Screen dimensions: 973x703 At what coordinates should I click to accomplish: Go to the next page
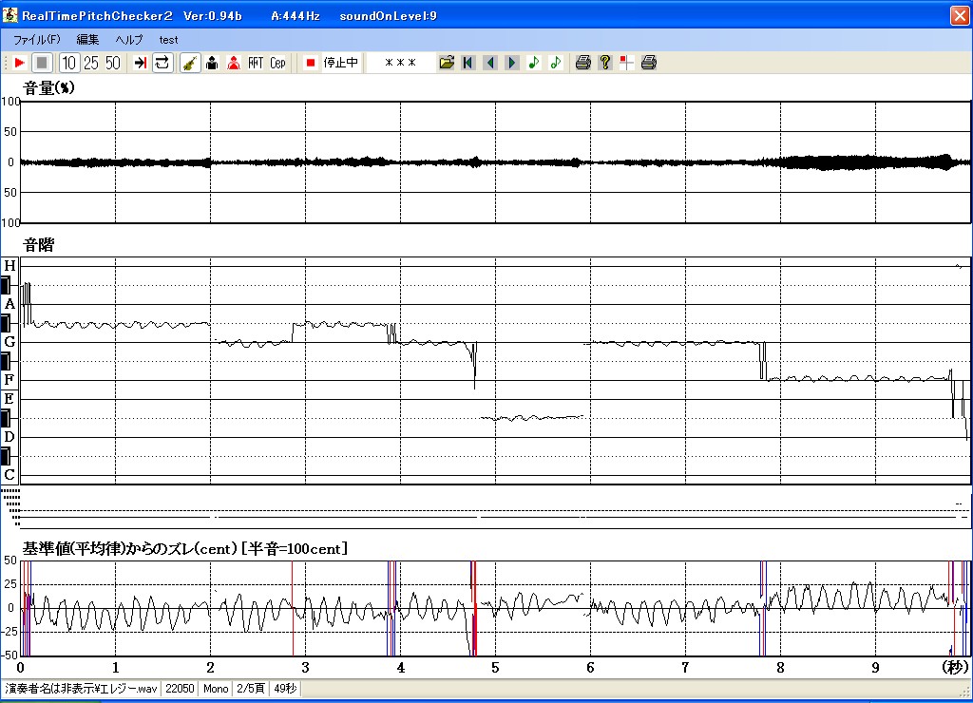[512, 63]
